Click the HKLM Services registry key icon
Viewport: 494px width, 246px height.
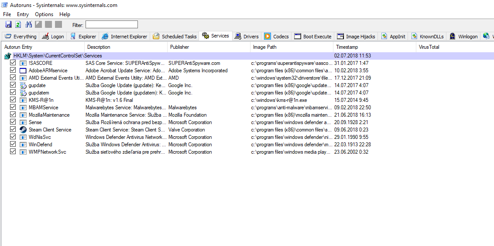tap(7, 56)
